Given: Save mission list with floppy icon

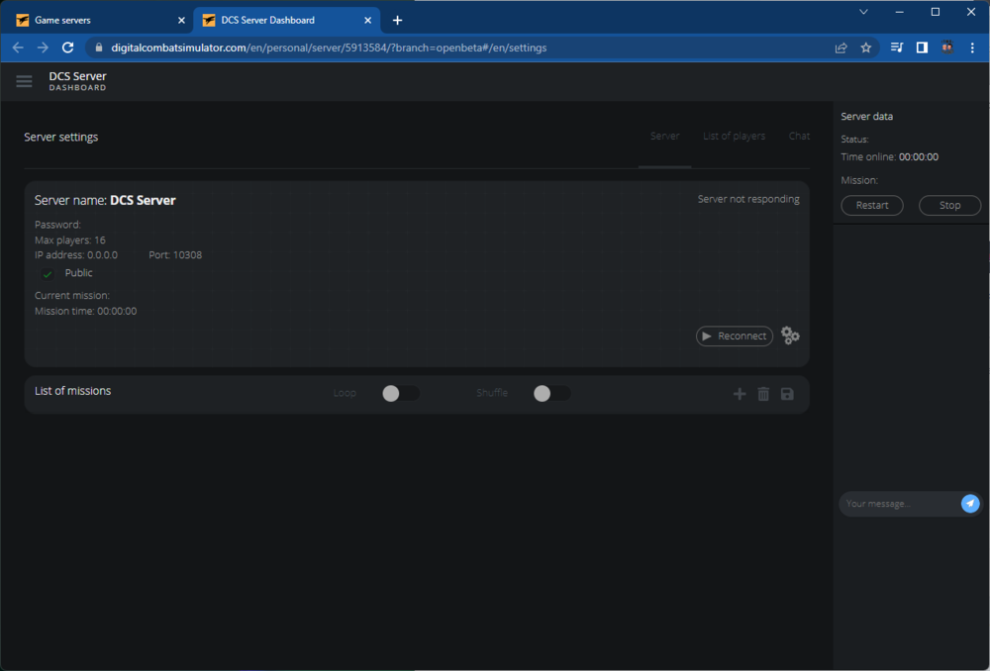Looking at the screenshot, I should pos(787,394).
